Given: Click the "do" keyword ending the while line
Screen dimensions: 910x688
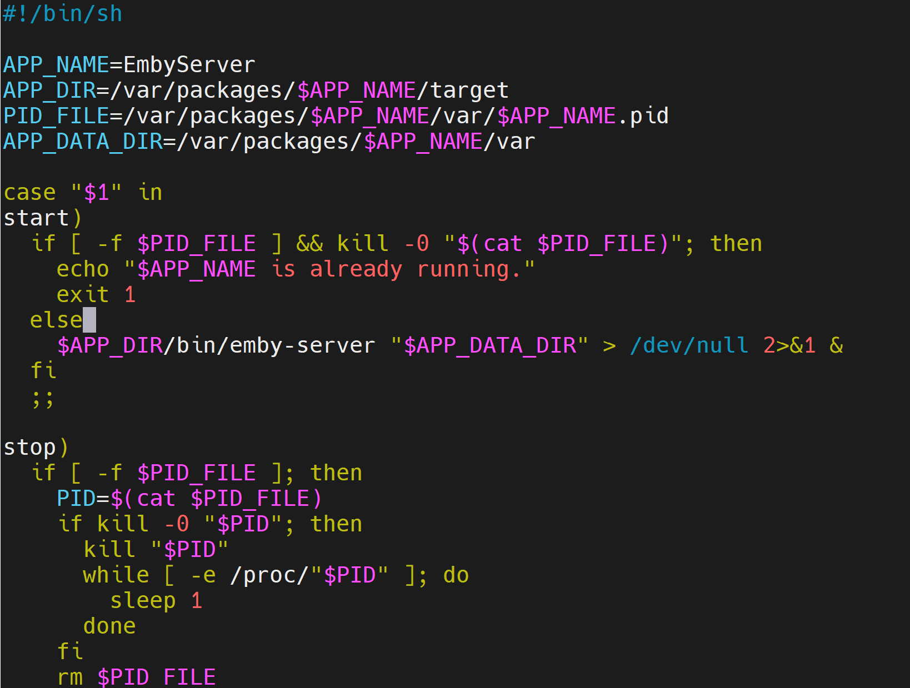Looking at the screenshot, I should (456, 575).
